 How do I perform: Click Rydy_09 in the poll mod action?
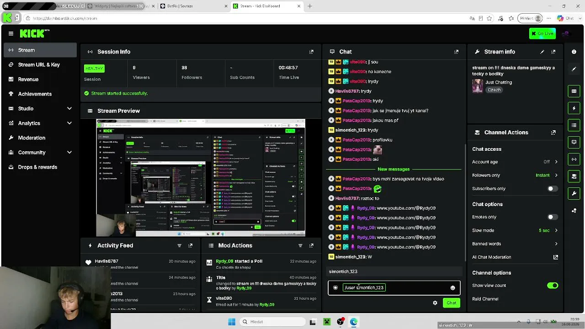point(224,261)
